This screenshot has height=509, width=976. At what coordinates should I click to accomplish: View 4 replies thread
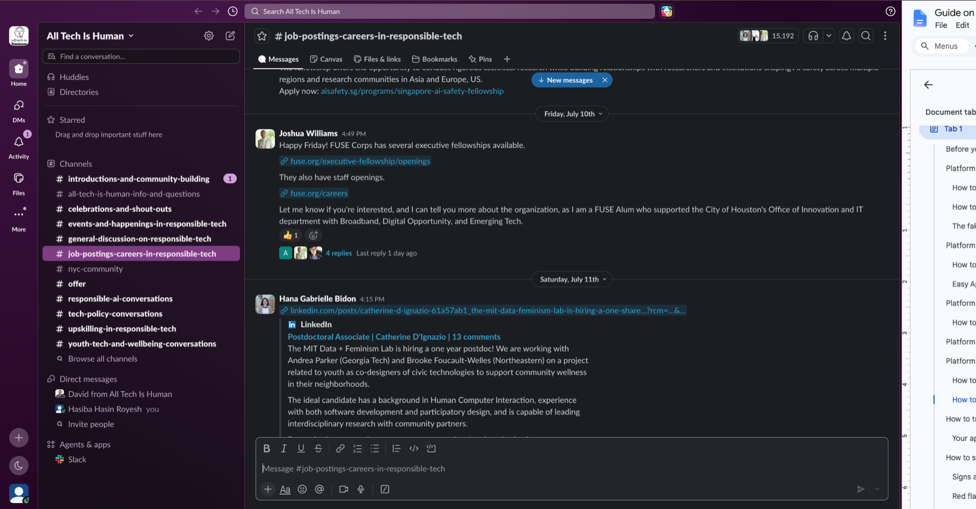[x=339, y=253]
